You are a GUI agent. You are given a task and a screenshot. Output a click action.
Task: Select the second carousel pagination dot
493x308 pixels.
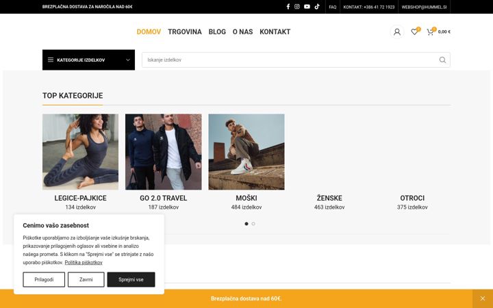tap(253, 224)
